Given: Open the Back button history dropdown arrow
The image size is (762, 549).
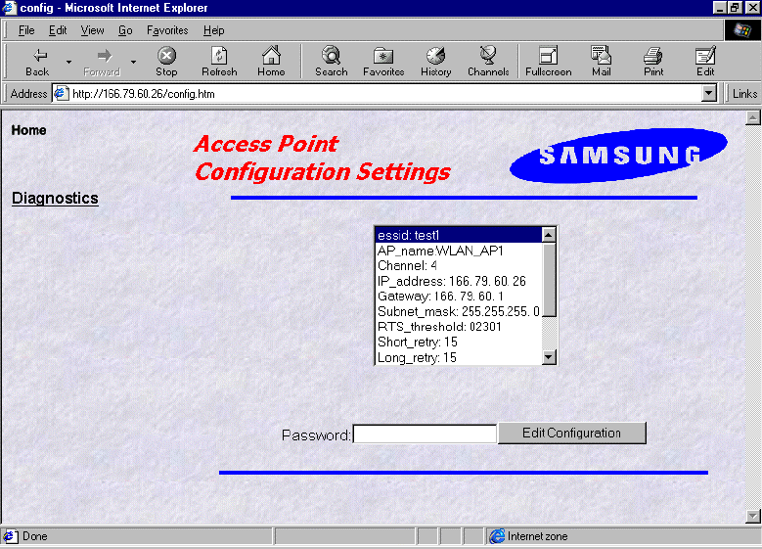Looking at the screenshot, I should click(x=68, y=62).
